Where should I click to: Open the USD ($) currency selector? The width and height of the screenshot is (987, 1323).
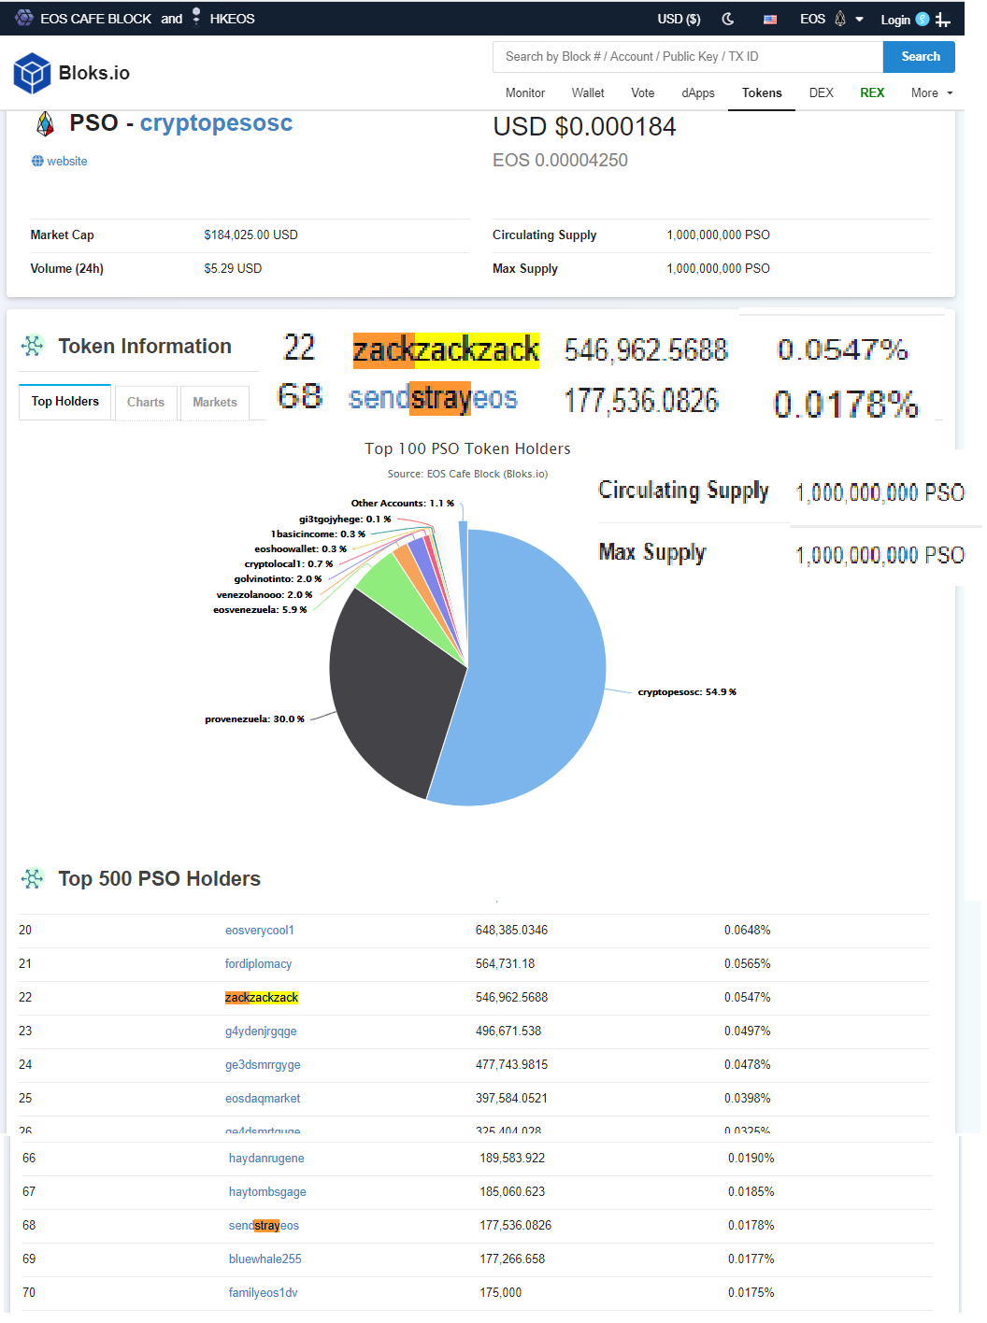679,19
